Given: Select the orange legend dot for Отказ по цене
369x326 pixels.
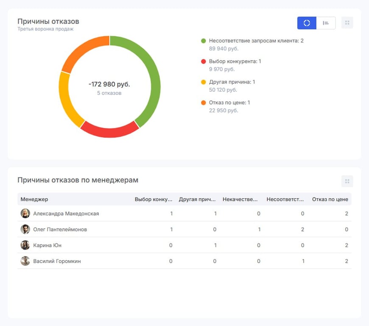Looking at the screenshot, I should click(203, 103).
